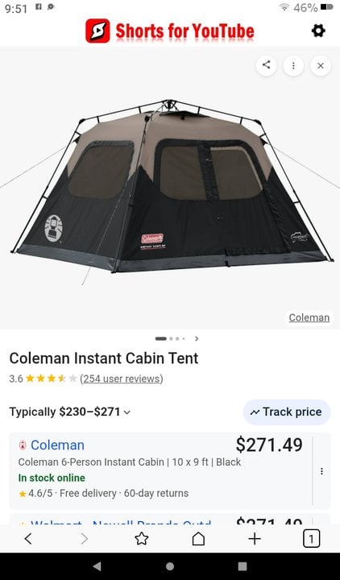340x580 pixels.
Task: Tap the share icon on product image
Action: click(266, 65)
